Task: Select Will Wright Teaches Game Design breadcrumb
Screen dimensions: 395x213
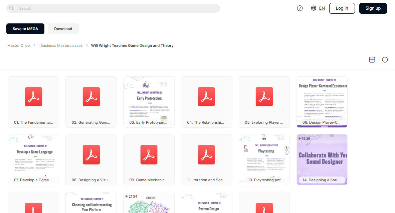Action: [132, 45]
